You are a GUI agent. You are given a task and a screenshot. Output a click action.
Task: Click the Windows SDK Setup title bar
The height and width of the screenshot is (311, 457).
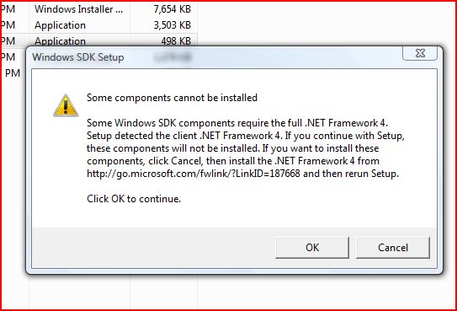(215, 57)
